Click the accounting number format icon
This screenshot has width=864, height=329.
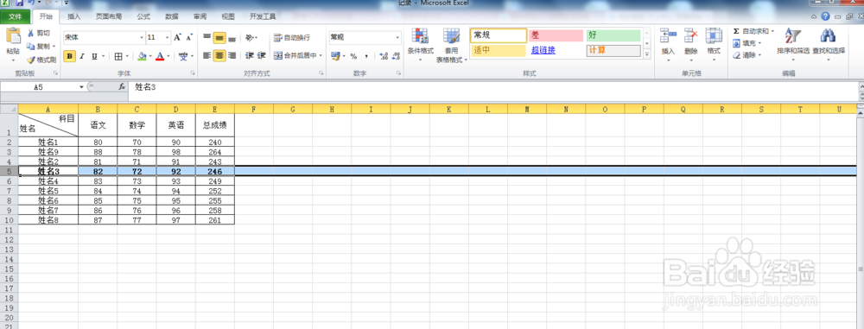tap(335, 56)
